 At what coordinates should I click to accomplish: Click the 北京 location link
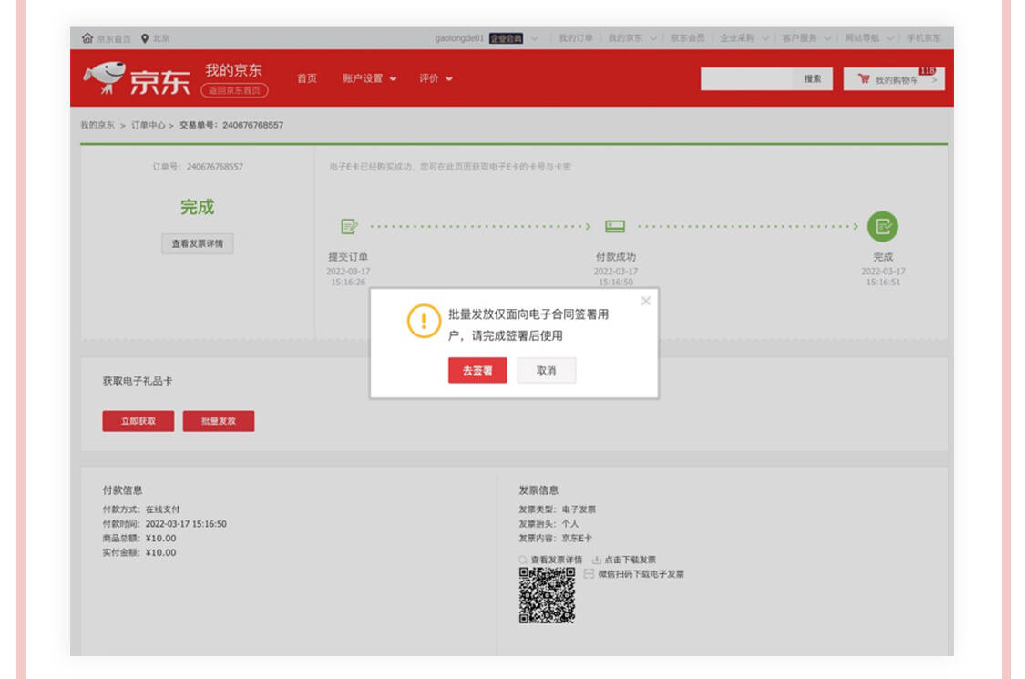pos(160,38)
